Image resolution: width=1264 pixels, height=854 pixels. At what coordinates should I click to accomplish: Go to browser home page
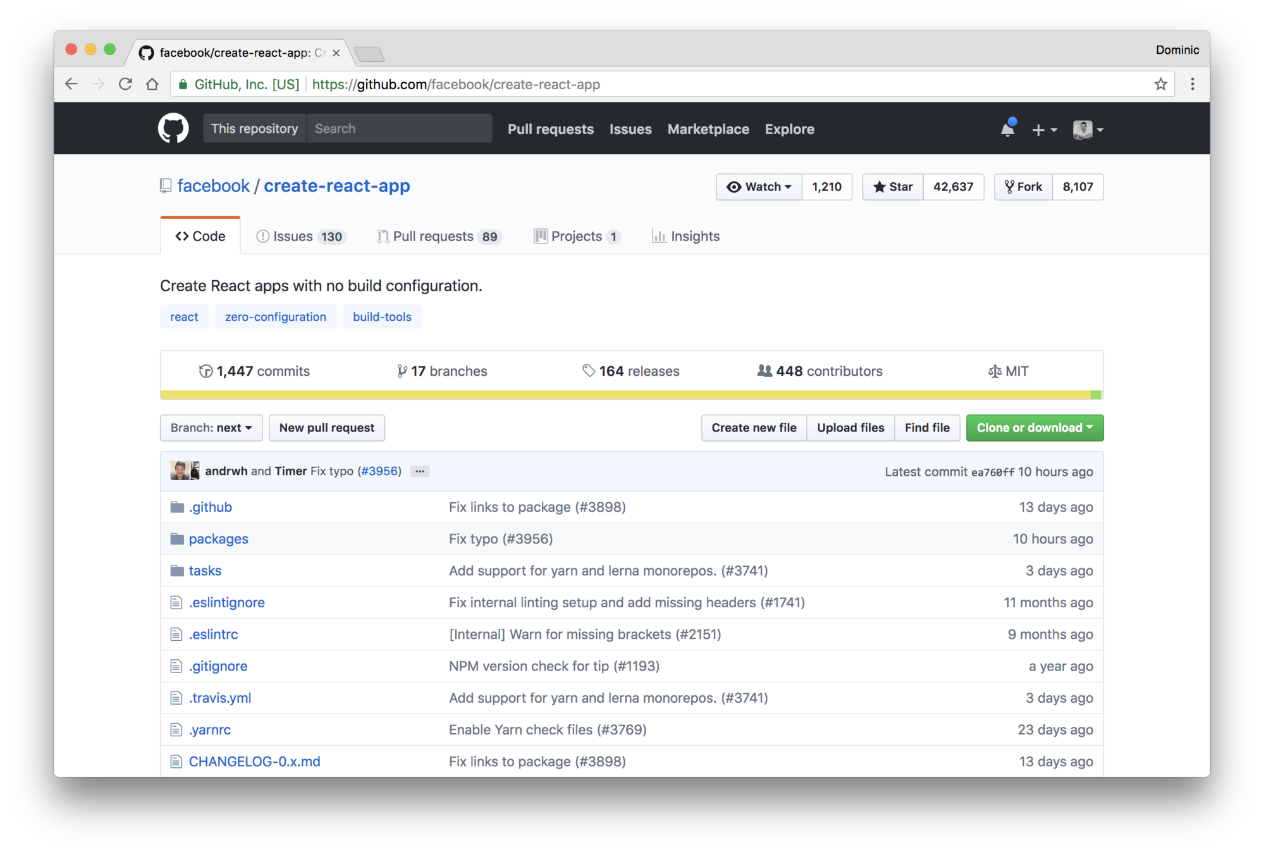pos(152,84)
